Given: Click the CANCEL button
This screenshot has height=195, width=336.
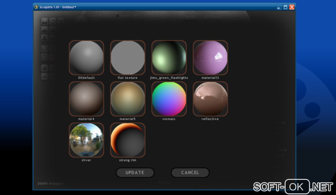Looking at the screenshot, I should (x=190, y=173).
